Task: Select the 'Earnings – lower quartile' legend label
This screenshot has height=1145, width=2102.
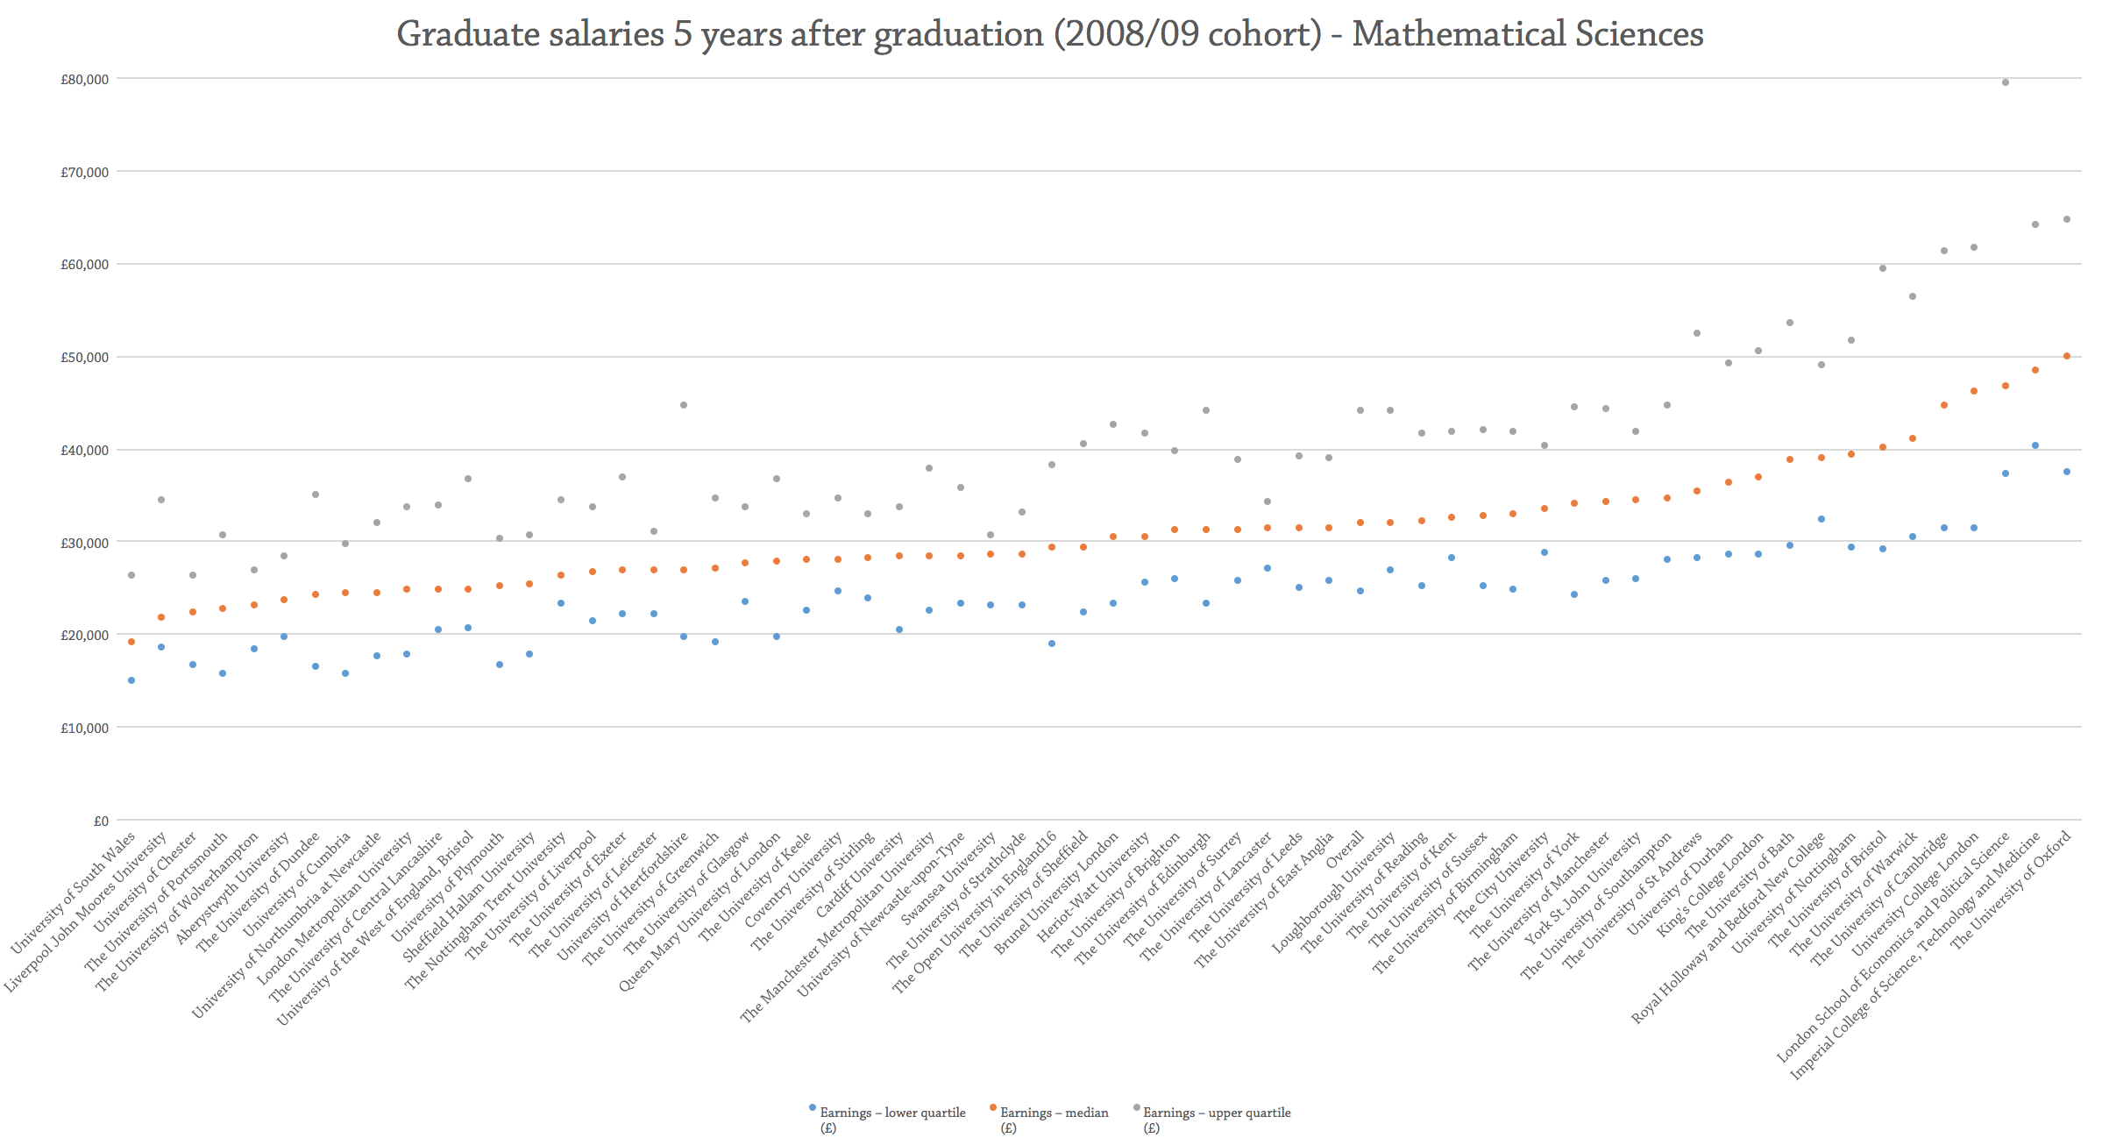Action: 892,1113
